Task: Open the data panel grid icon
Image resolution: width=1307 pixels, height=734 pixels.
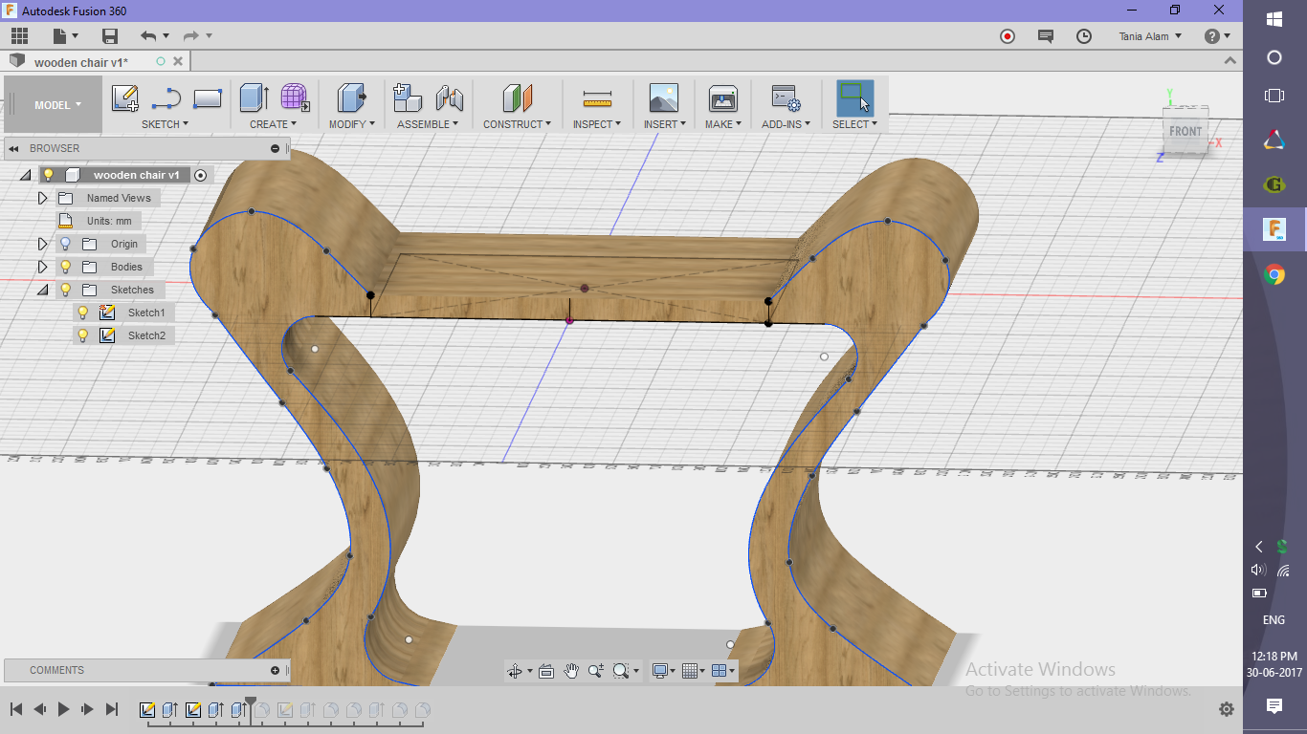Action: 19,36
